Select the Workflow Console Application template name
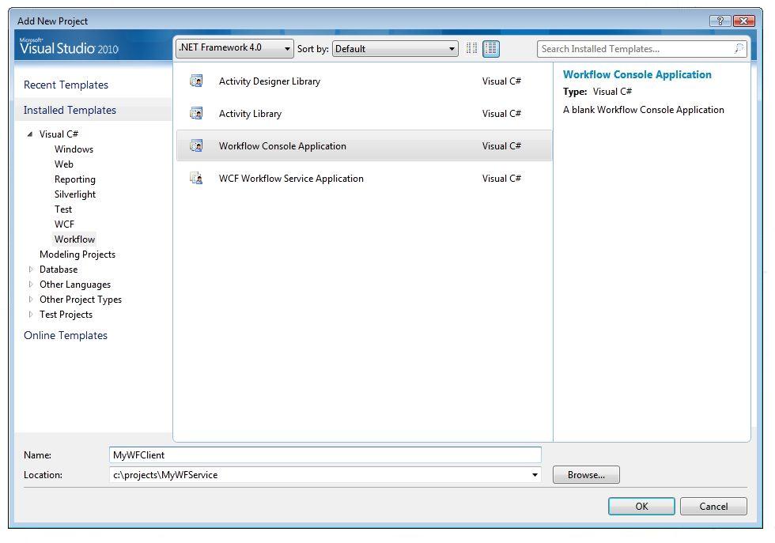 pos(282,145)
